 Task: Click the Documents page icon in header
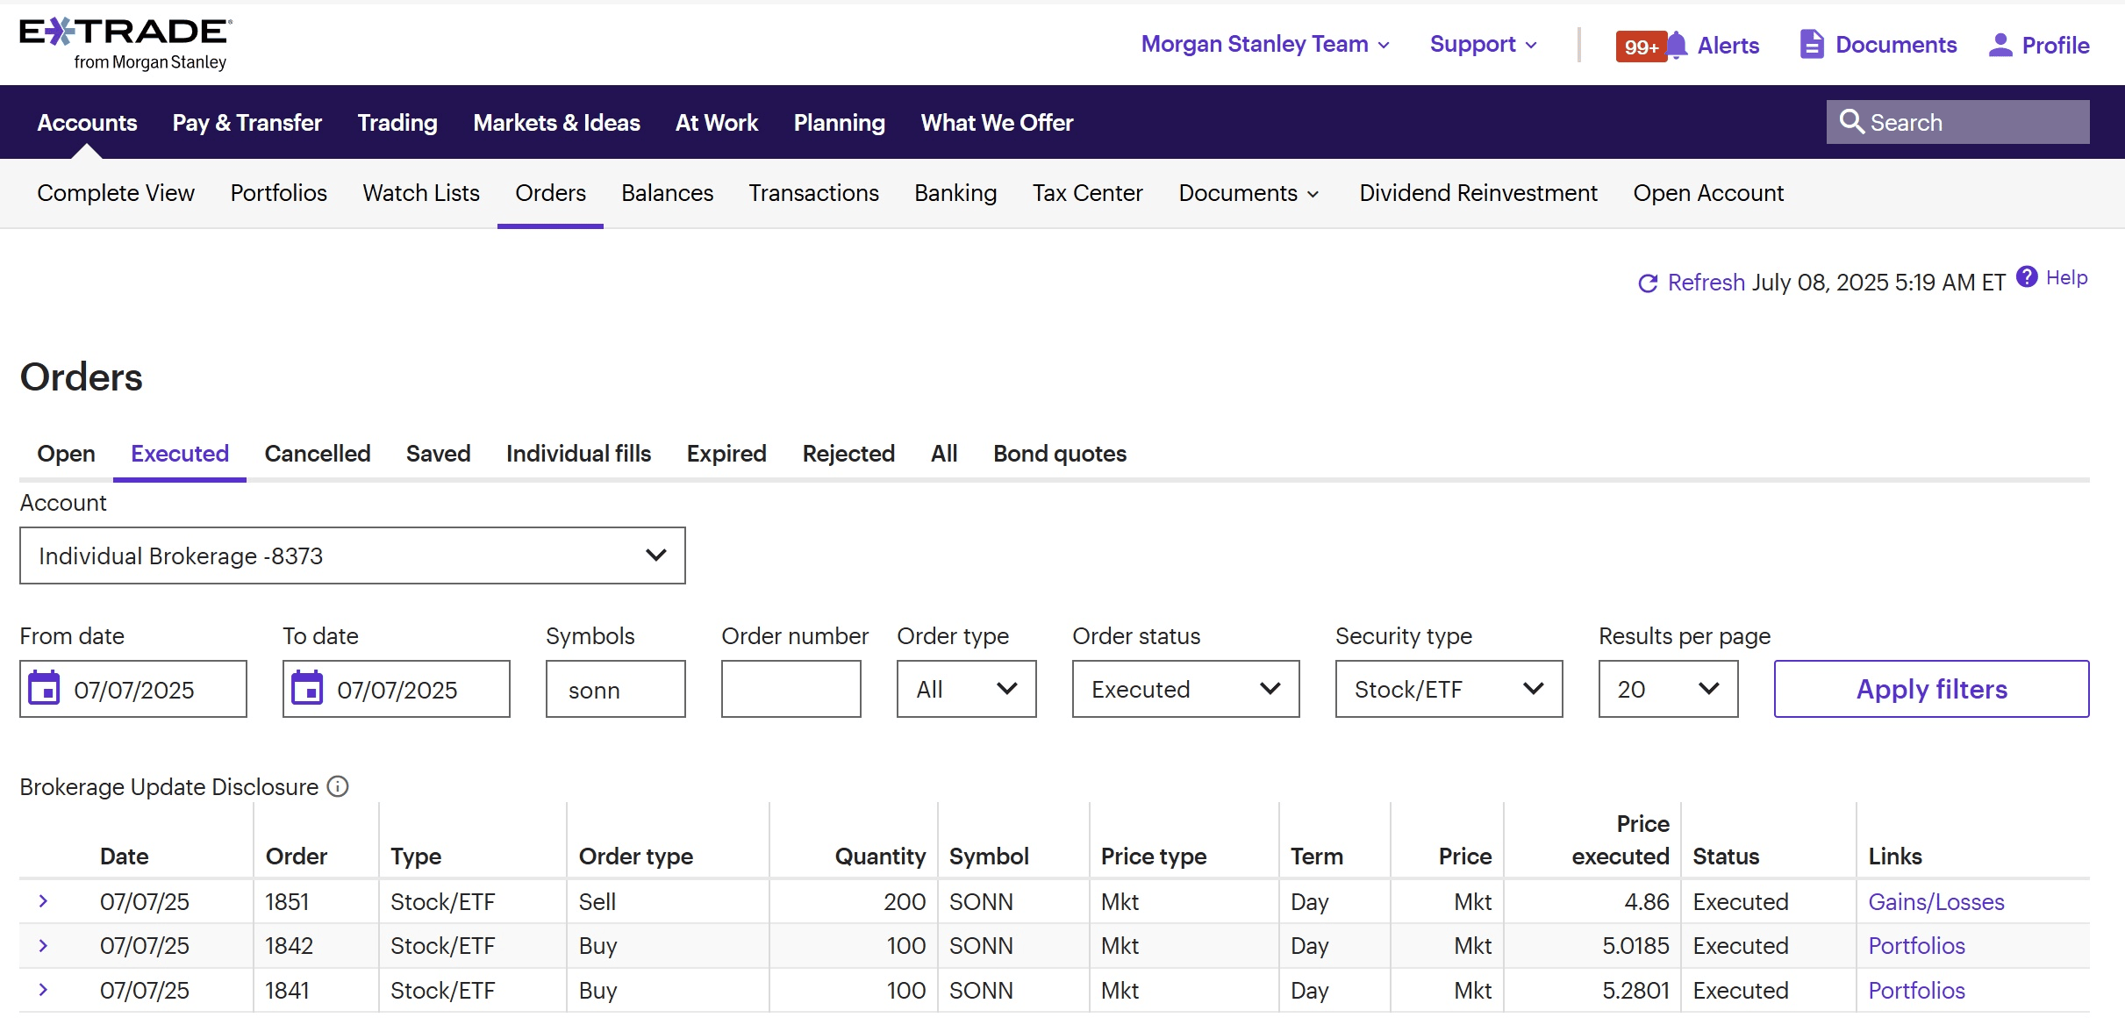(1812, 44)
